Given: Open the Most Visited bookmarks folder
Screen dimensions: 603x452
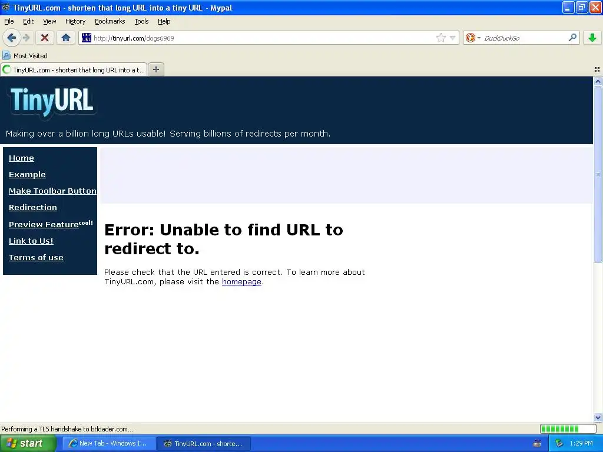Looking at the screenshot, I should click(25, 56).
